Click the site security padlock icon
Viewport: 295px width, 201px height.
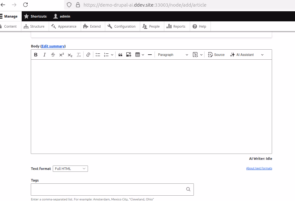(78, 5)
